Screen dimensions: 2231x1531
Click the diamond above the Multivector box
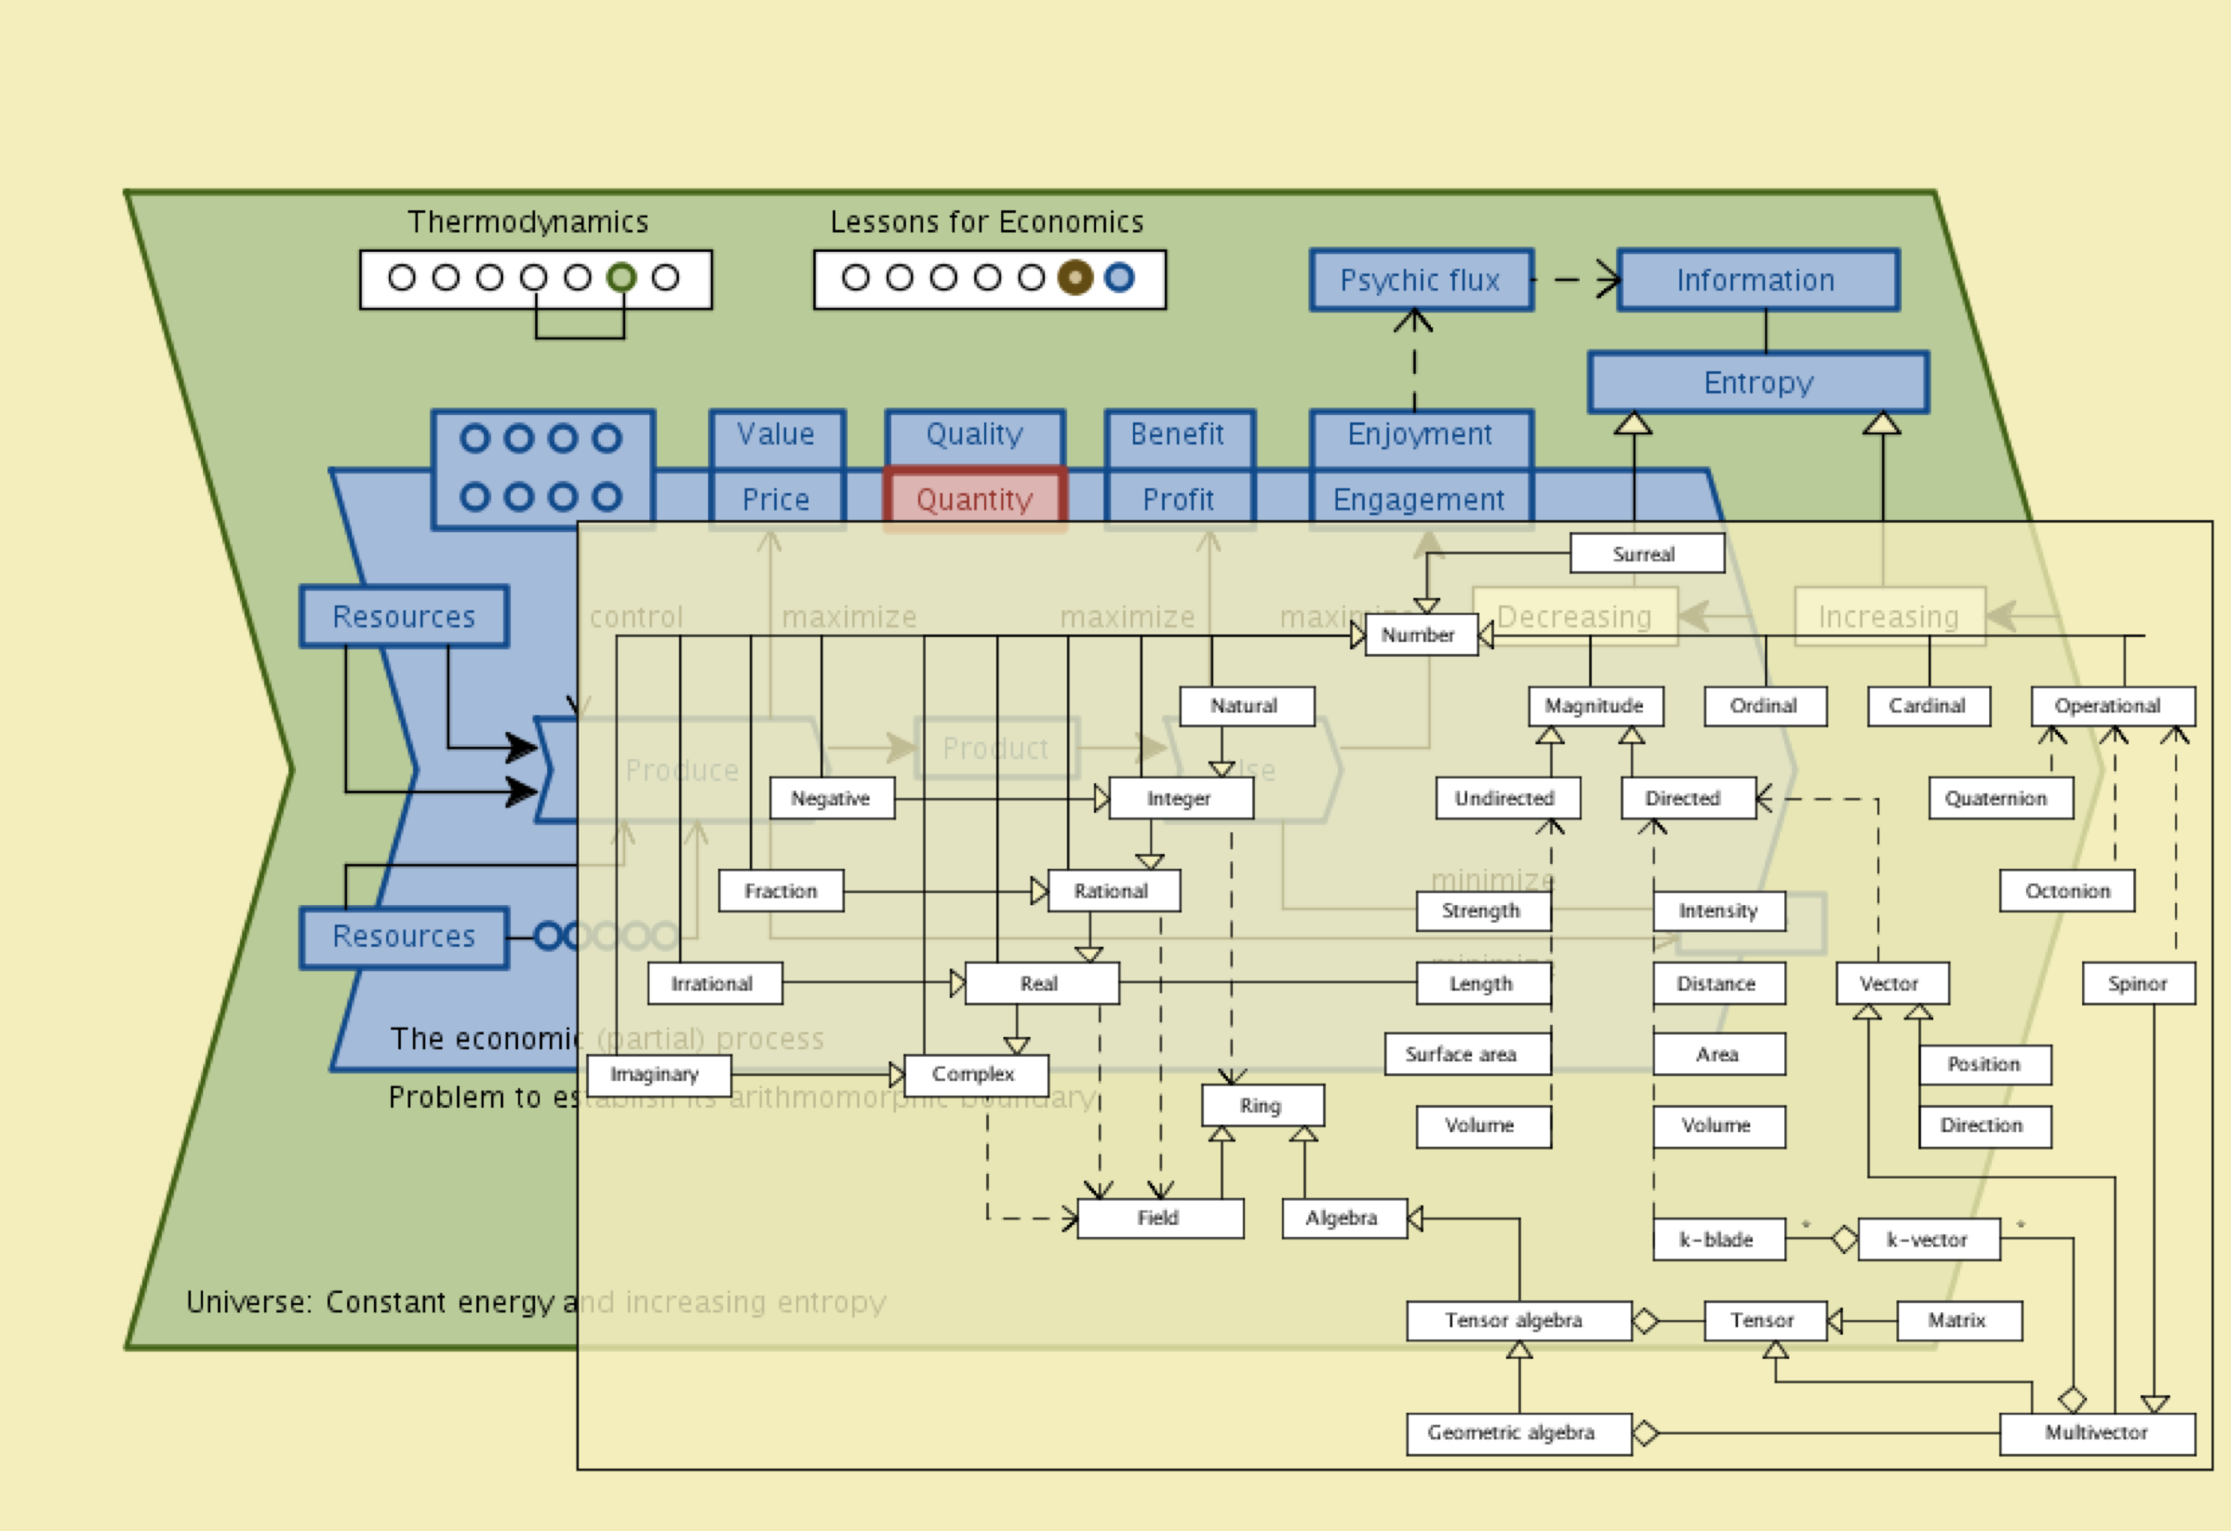coord(2073,1400)
